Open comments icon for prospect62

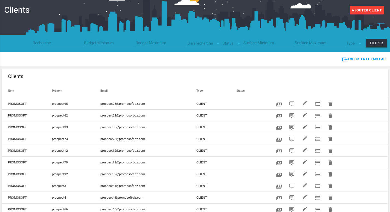292,116
